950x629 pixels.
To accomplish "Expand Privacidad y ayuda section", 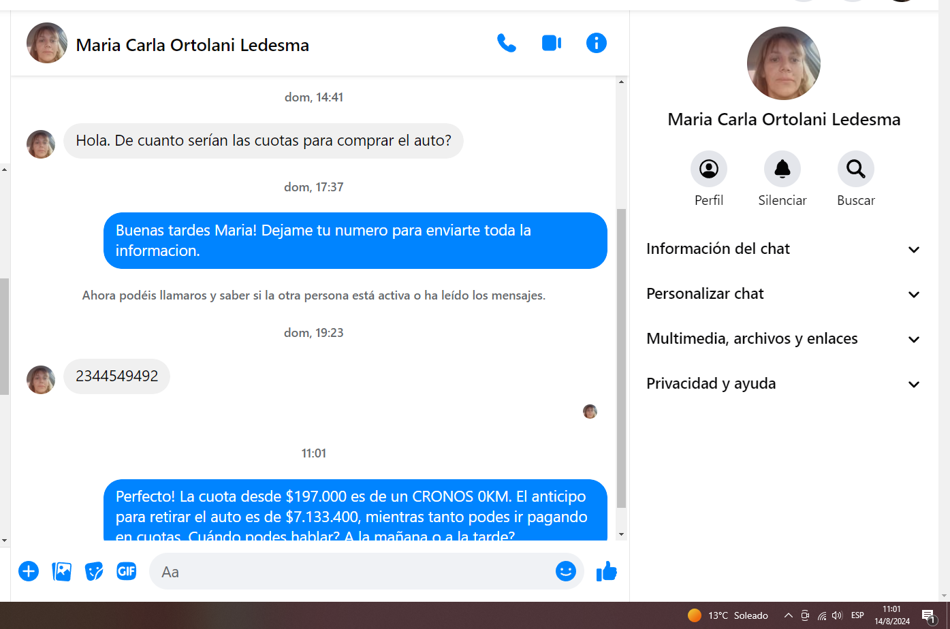I will (x=783, y=384).
